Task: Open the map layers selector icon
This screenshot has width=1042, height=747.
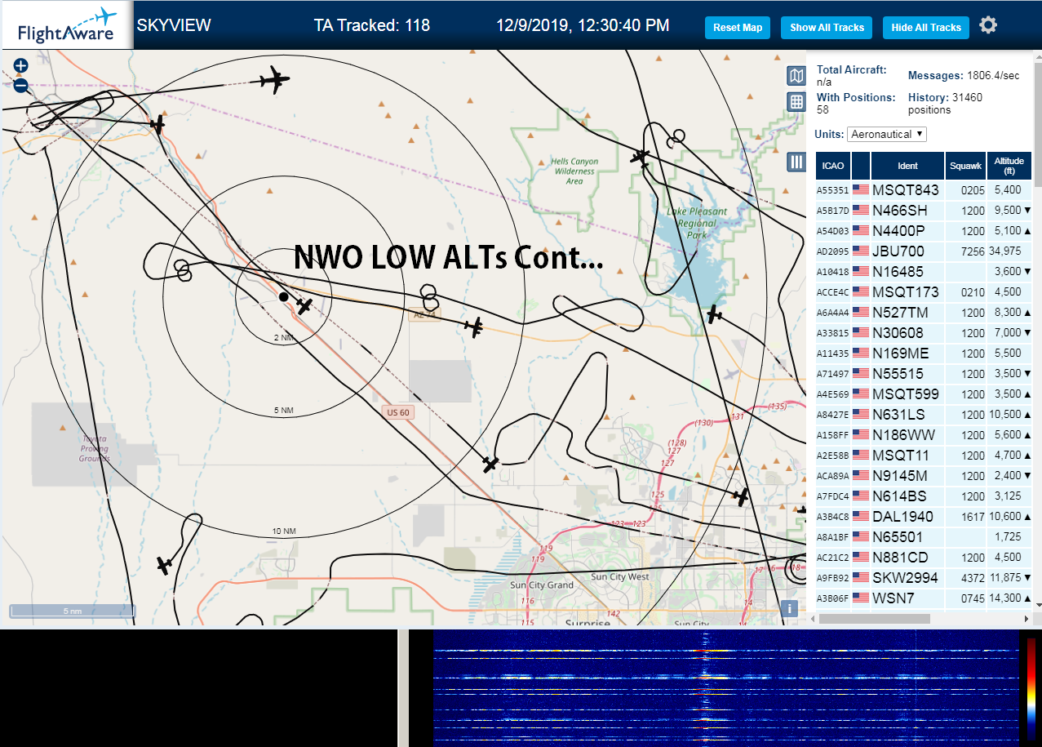Action: coord(796,77)
